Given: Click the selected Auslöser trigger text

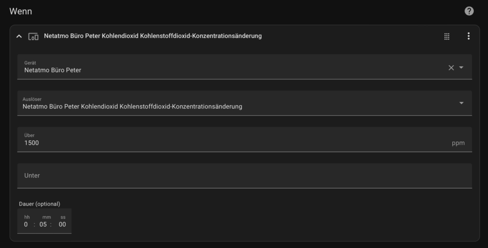Looking at the screenshot, I should coord(132,107).
